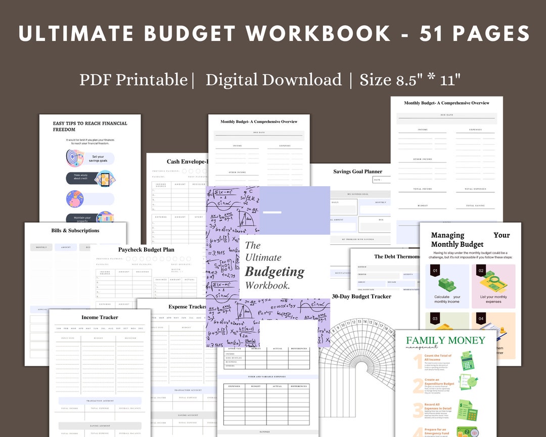The width and height of the screenshot is (546, 437).
Task: Open the Family Money management page
Action: 446,383
